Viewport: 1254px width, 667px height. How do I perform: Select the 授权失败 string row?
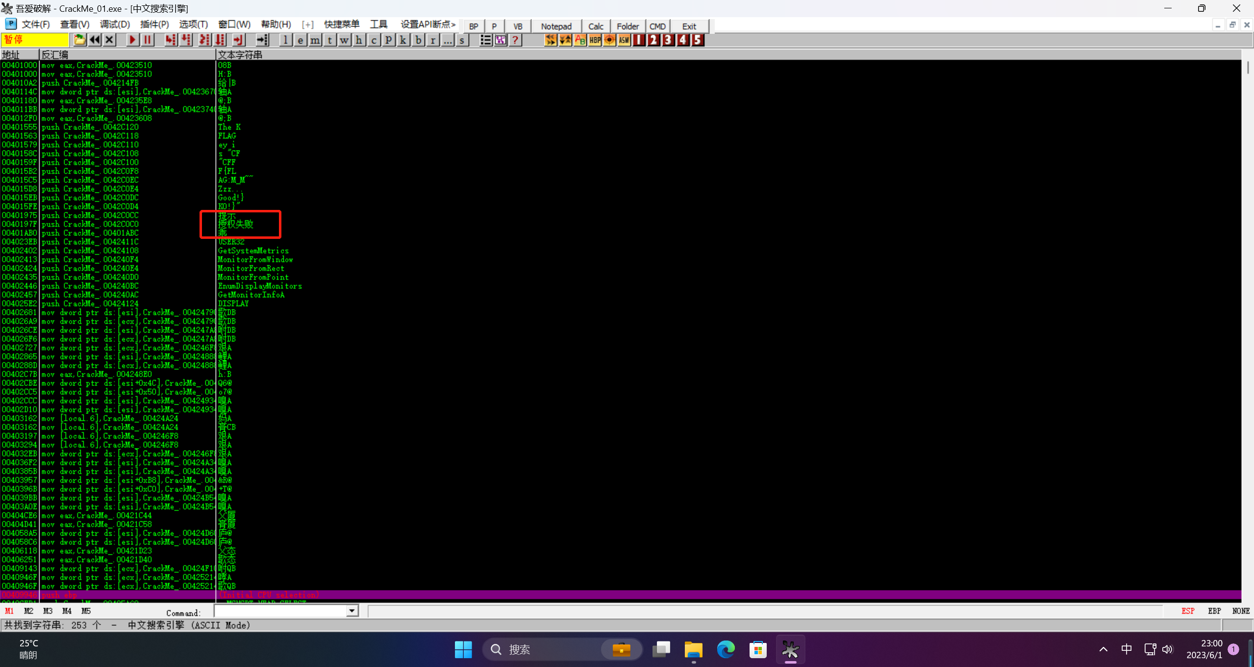[236, 224]
